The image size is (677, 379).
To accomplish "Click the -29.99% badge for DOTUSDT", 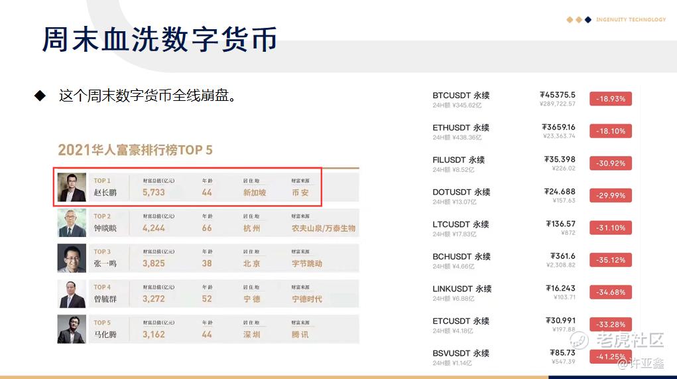I will (611, 195).
